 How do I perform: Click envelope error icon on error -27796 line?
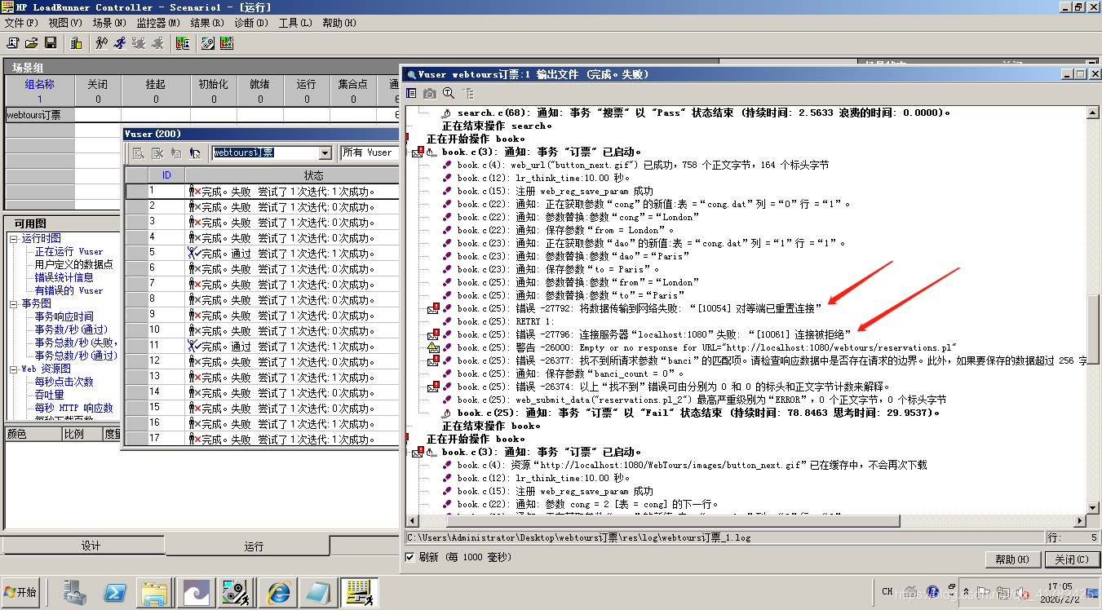433,334
